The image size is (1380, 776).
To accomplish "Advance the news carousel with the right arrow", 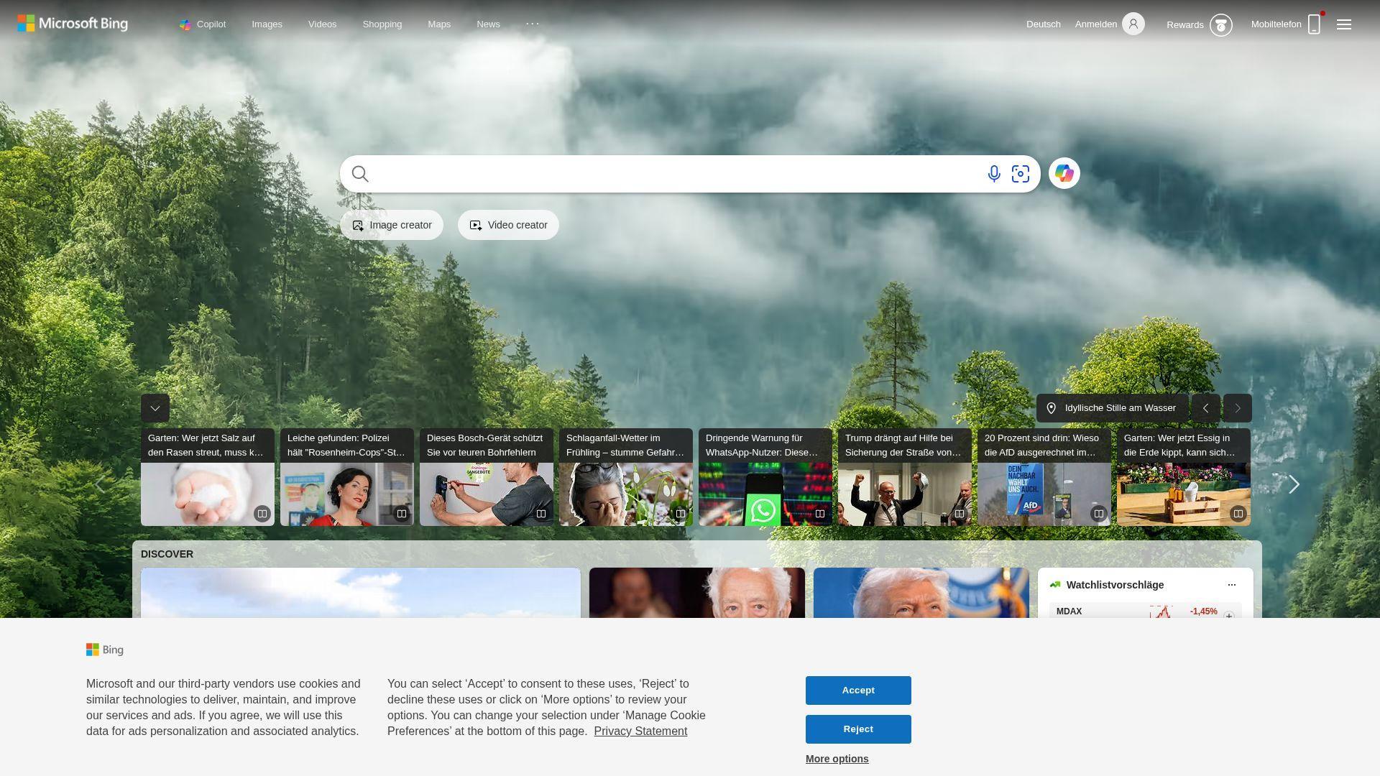I will click(1293, 484).
